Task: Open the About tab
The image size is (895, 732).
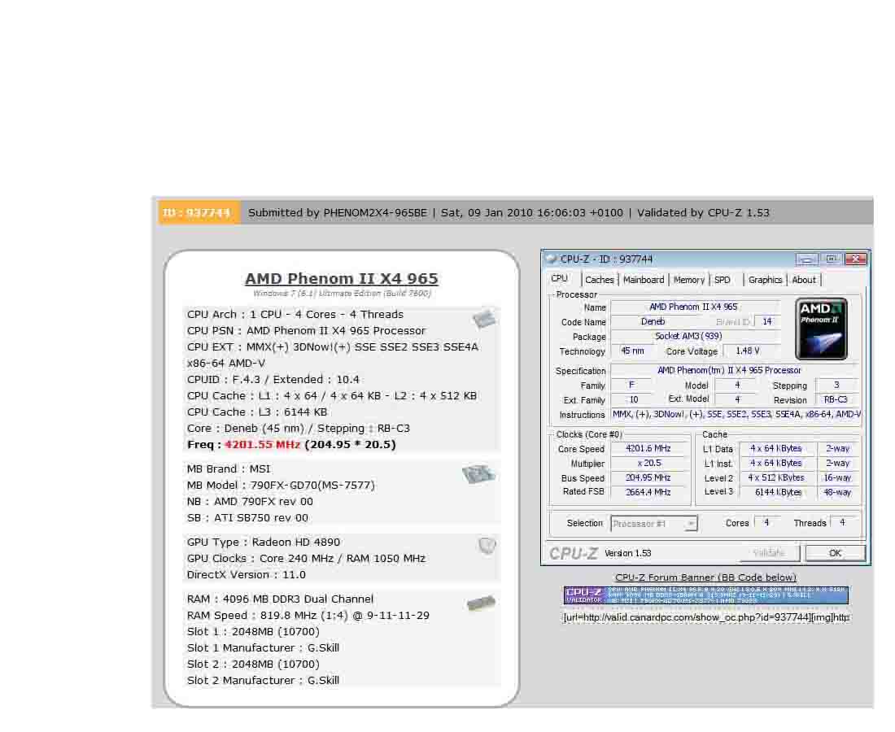Action: coord(804,280)
